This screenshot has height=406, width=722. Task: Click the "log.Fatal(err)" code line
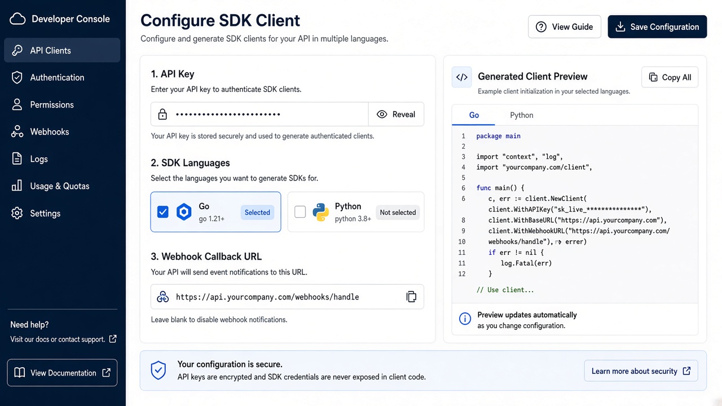tap(526, 263)
